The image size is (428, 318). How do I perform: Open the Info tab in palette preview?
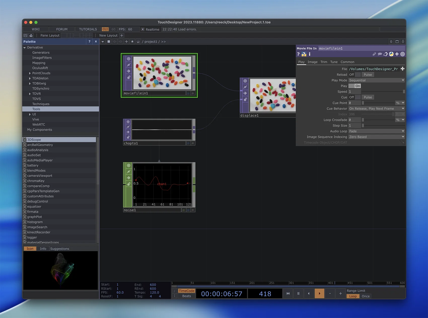pyautogui.click(x=43, y=249)
